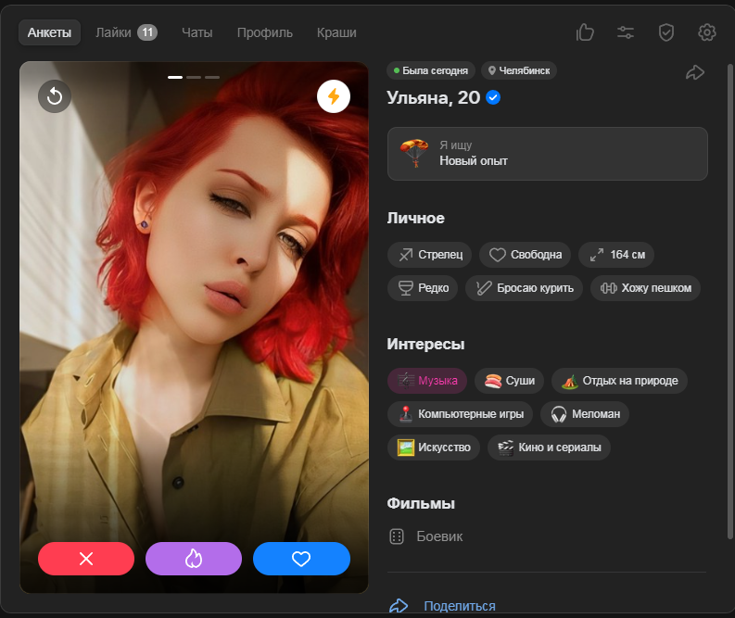Click the Челябинск location tag
This screenshot has height=618, width=735.
pos(519,70)
